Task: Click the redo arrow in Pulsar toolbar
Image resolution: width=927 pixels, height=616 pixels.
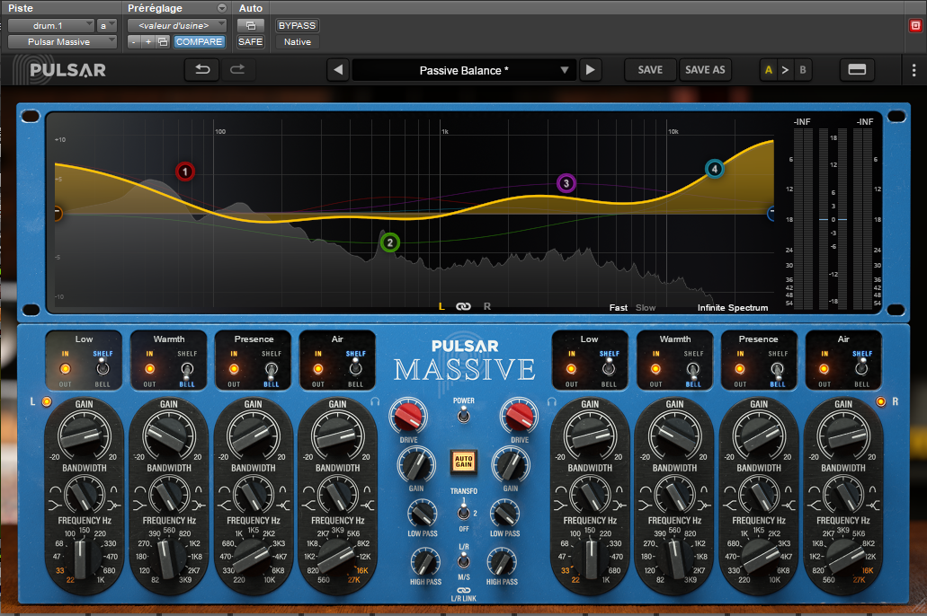Action: pyautogui.click(x=237, y=70)
